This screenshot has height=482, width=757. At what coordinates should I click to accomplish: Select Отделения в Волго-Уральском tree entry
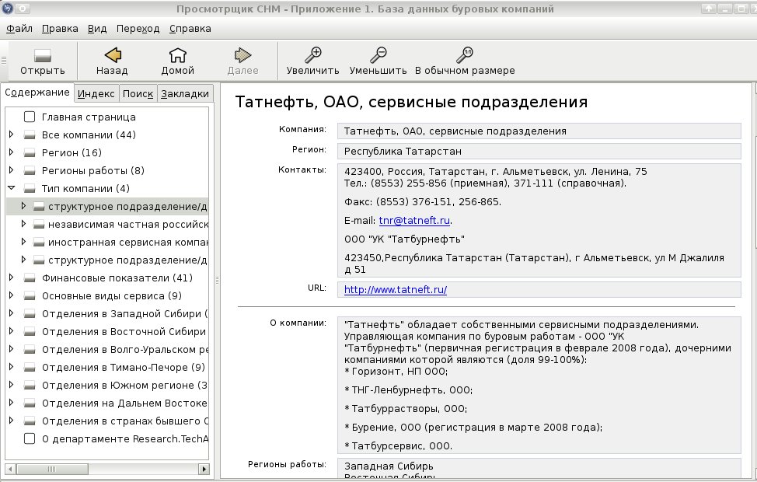(125, 349)
